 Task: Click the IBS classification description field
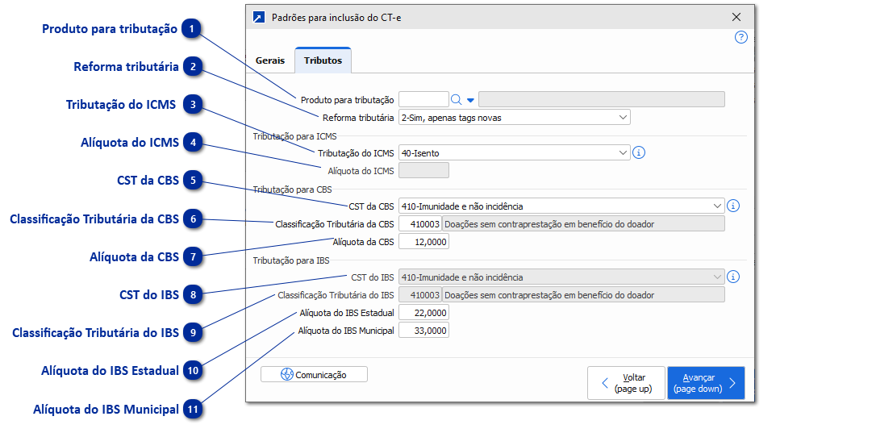tap(584, 294)
